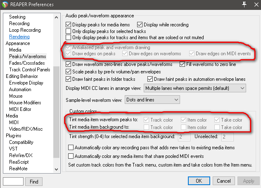Select Compatibility page

(21, 142)
